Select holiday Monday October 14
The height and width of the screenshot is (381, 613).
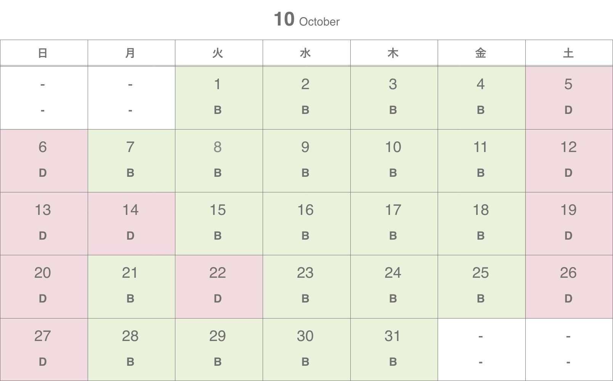click(x=132, y=224)
